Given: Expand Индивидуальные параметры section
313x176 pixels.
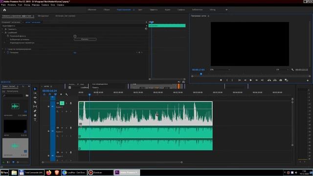Looking at the screenshot, I should pyautogui.click(x=4, y=43).
